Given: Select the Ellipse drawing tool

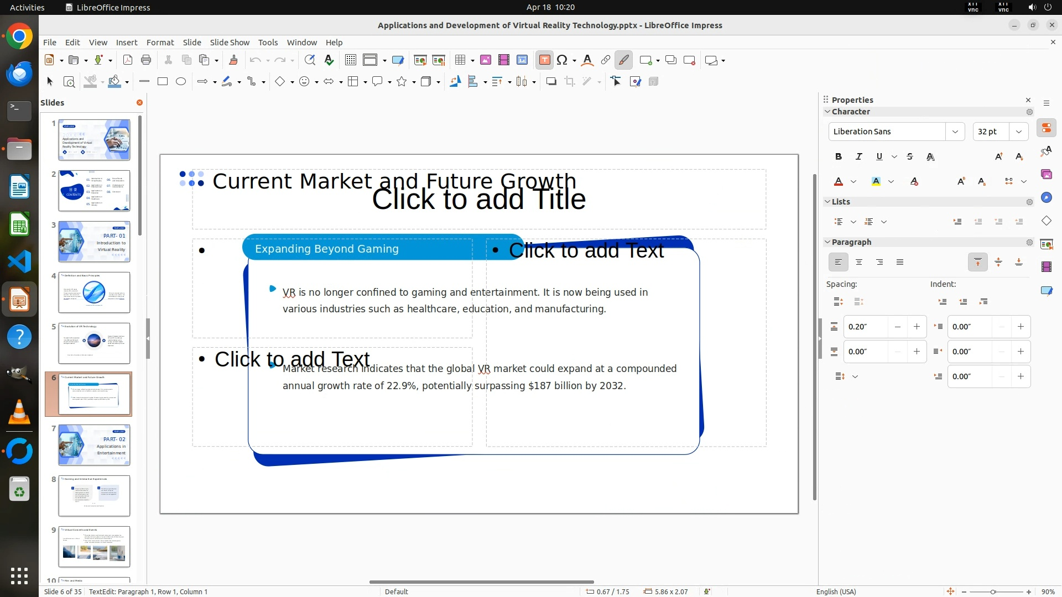Looking at the screenshot, I should click(x=181, y=82).
